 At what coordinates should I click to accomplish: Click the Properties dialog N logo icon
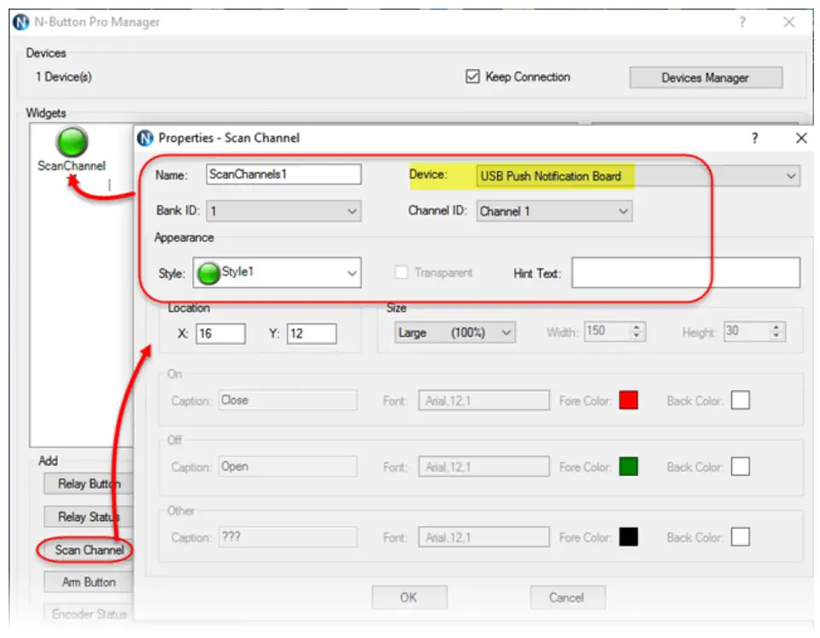145,138
